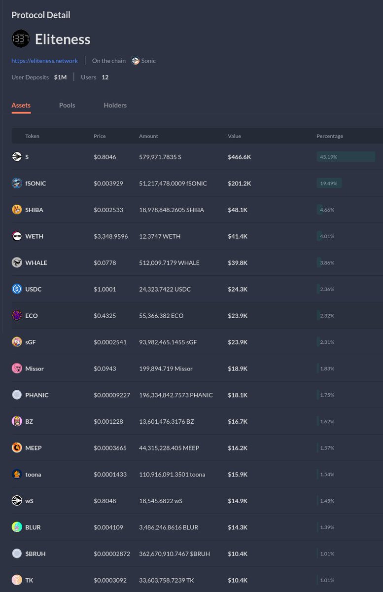Select the wS price $0.8048
Image resolution: width=383 pixels, height=592 pixels.
pyautogui.click(x=105, y=501)
